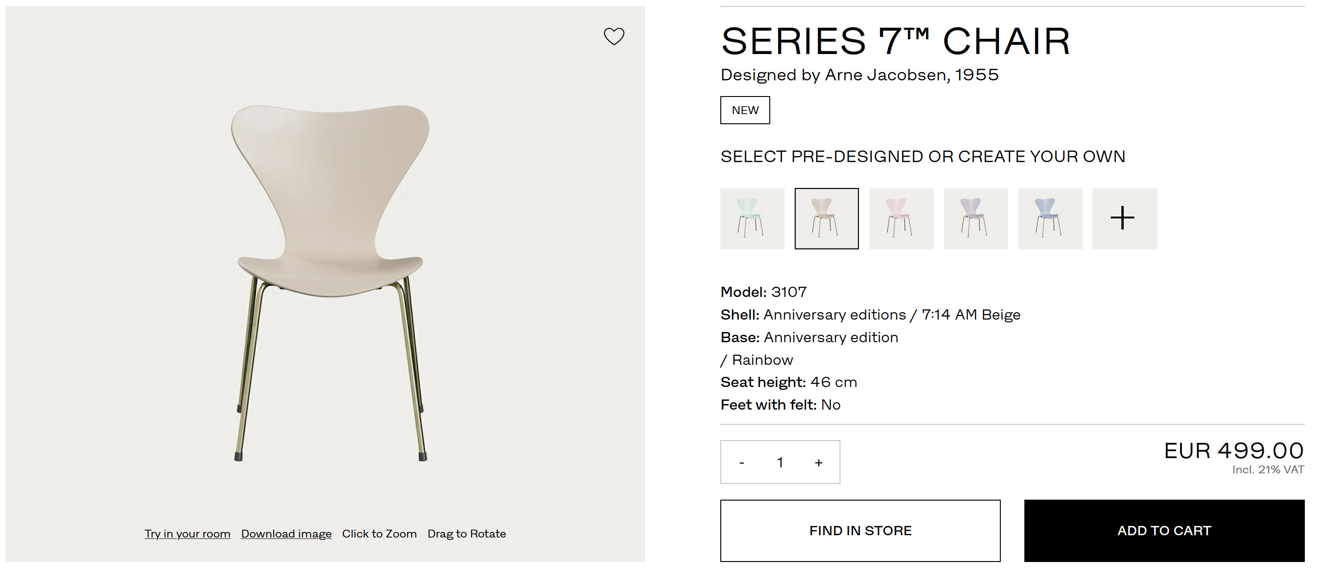Click the EUR 499.00 price
Screen dimensions: 1333x574
click(1234, 451)
